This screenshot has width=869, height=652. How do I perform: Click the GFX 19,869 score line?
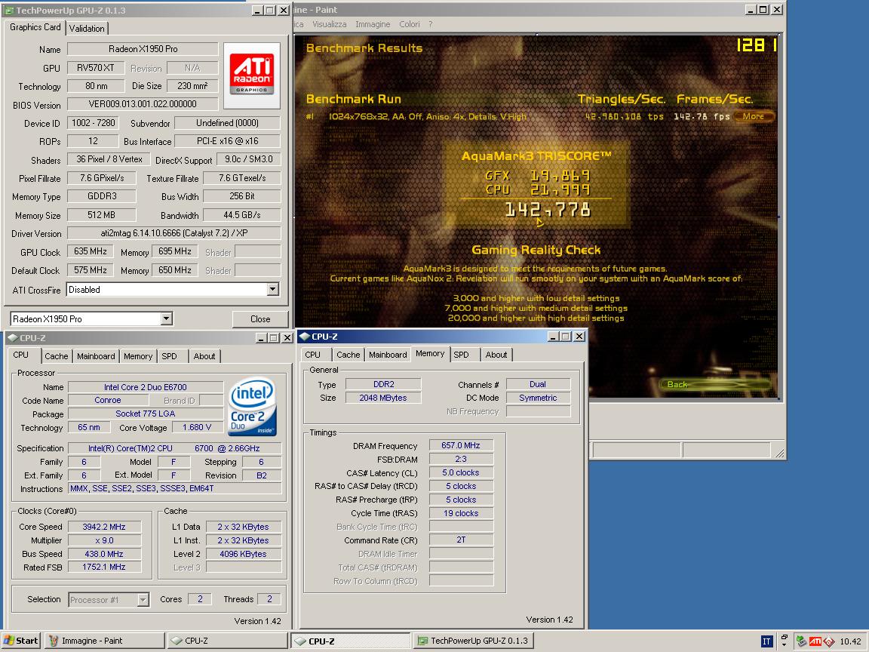coord(537,176)
